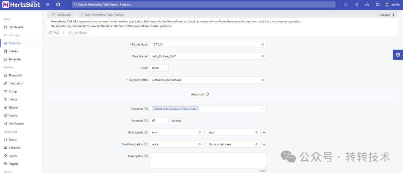This screenshot has height=173, width=403.
Task: Clear the test label value
Action: [256, 132]
